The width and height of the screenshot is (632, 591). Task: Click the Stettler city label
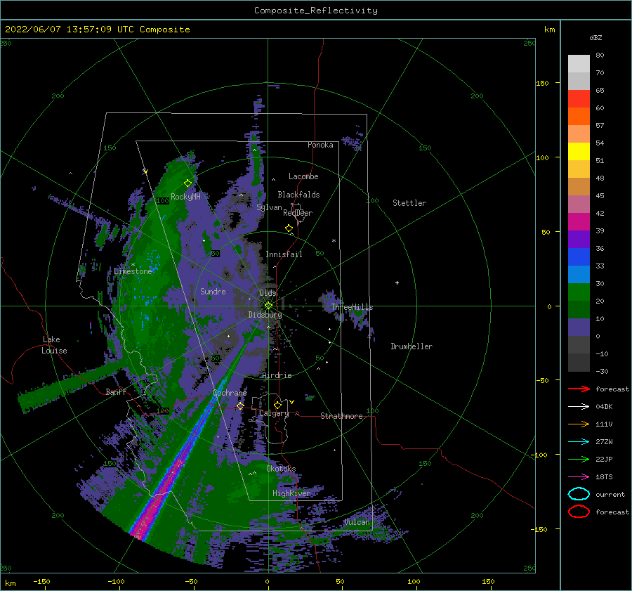(409, 203)
